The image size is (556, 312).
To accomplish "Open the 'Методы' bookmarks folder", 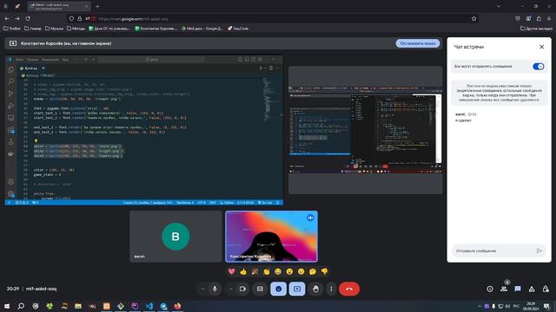I will pyautogui.click(x=76, y=29).
